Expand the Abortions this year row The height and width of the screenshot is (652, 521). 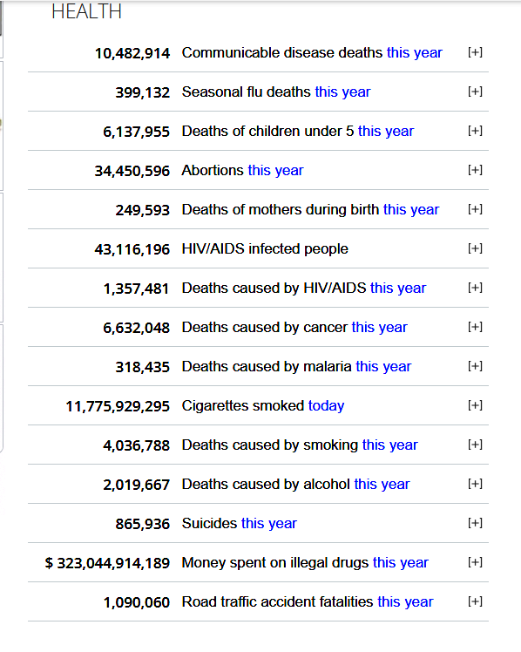475,170
